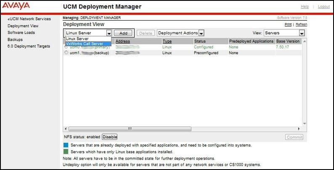Screen dimensions: 334x170
Task: Go back to UCM Network Services
Action: click(x=29, y=19)
